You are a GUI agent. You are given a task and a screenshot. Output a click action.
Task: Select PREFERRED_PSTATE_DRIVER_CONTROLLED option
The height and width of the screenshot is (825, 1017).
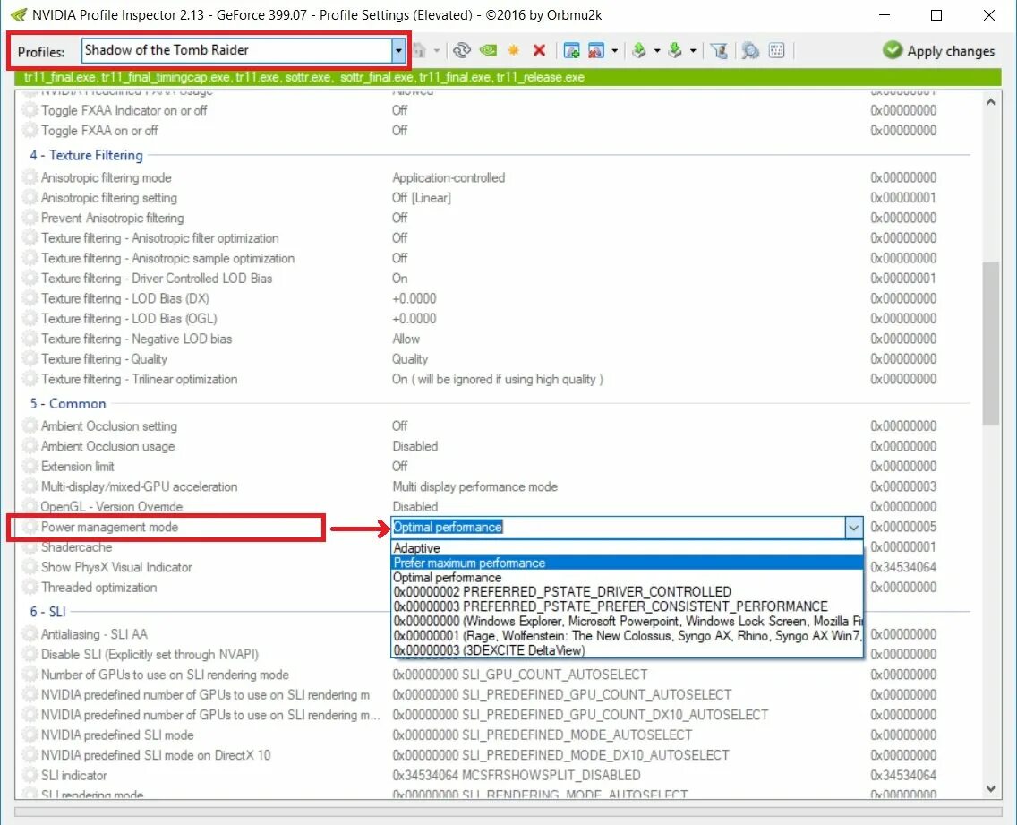click(x=627, y=592)
